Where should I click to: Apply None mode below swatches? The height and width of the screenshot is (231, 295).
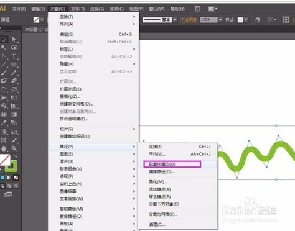tap(16, 178)
